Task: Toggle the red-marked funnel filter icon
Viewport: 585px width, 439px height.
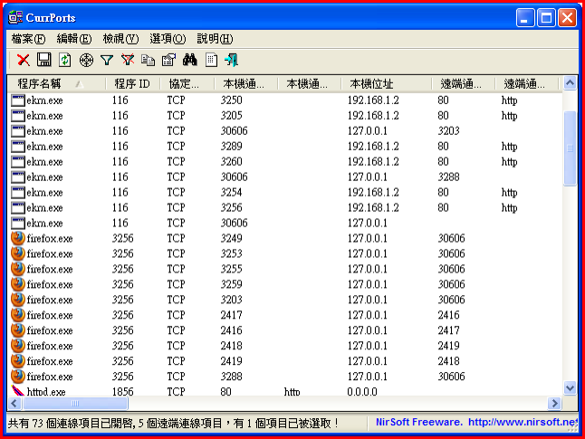Action: 127,60
